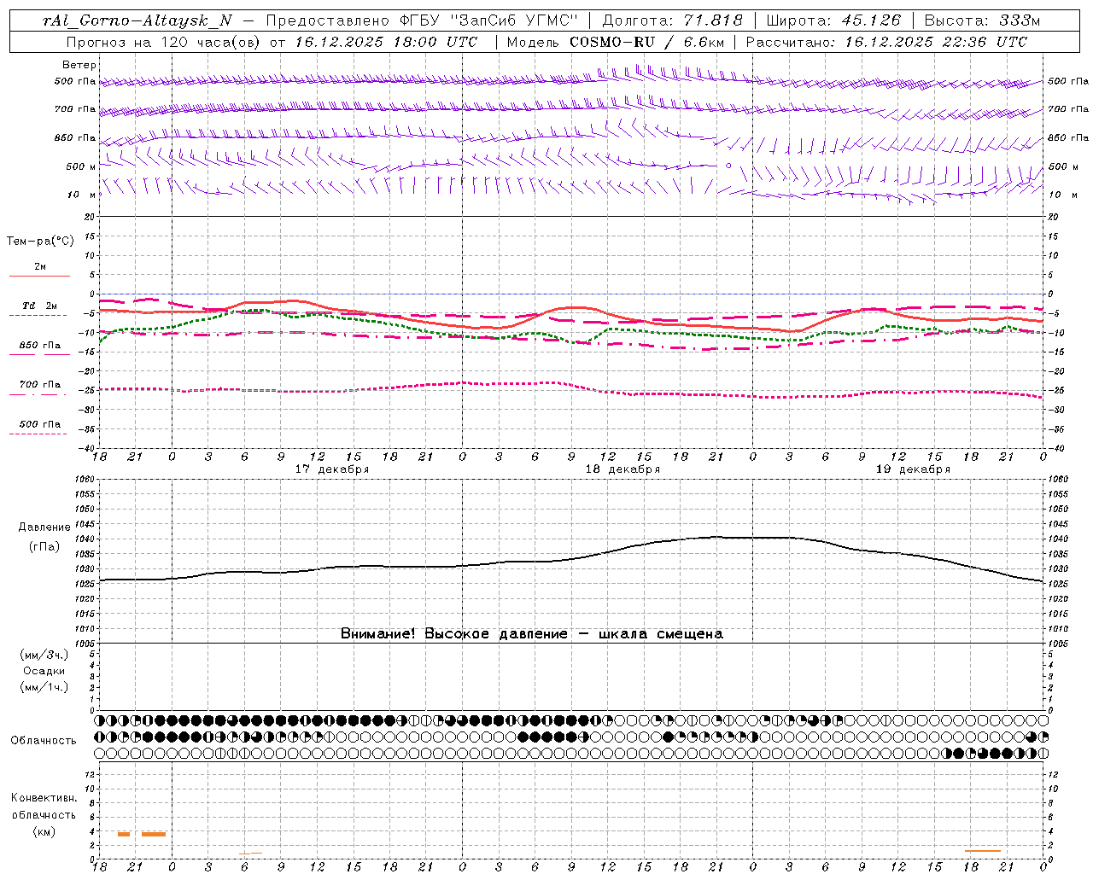The height and width of the screenshot is (874, 1093).
Task: Click the computed time 16.12.2025 22:36 UTC
Action: 936,42
